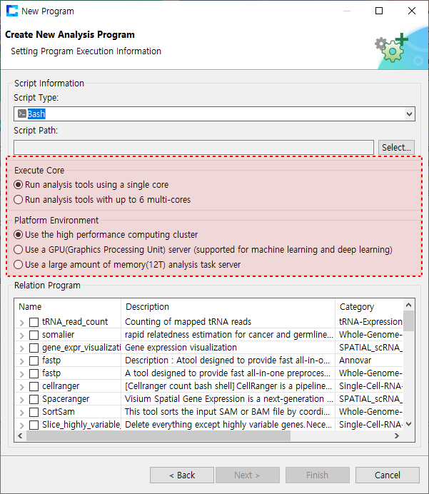Open the Script Type Bash dropdown
Image resolution: width=429 pixels, height=494 pixels.
click(409, 114)
